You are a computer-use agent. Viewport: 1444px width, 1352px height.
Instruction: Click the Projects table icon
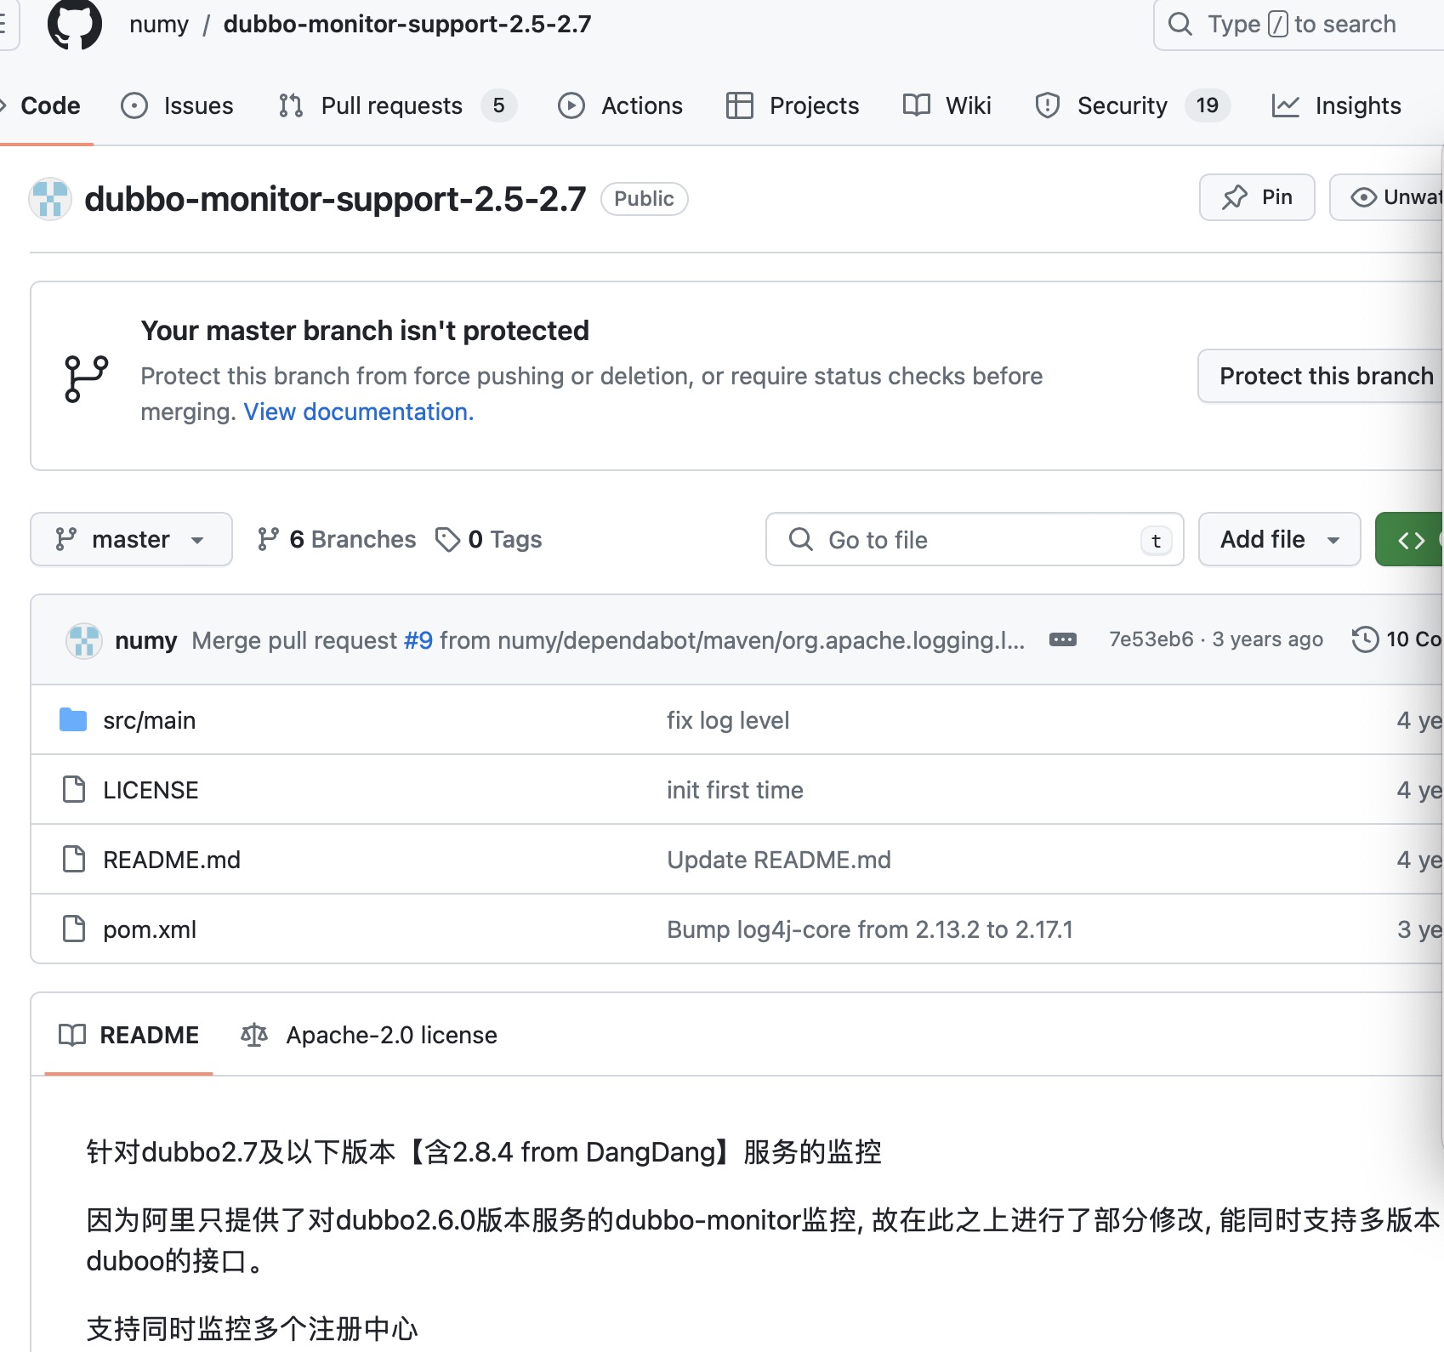[x=740, y=105]
